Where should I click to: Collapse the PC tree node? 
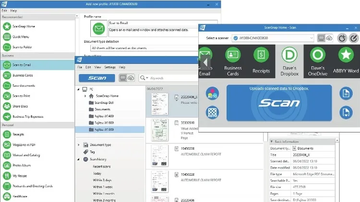tap(78, 89)
